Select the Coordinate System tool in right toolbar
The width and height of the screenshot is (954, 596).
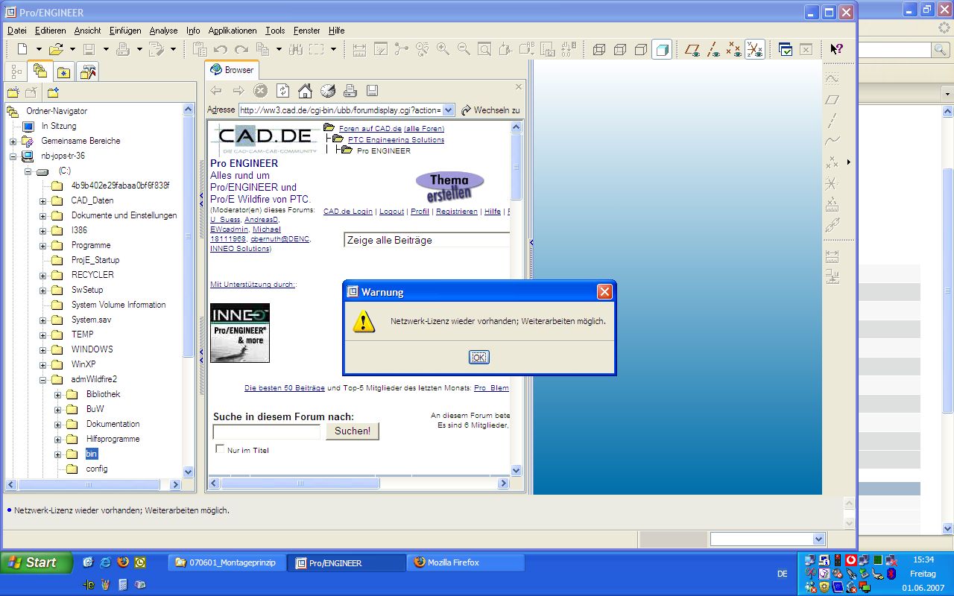click(833, 183)
